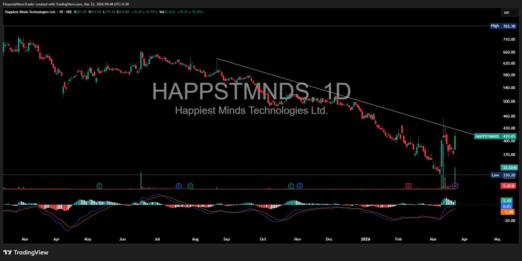Click the 32.02M volume tag
This screenshot has width=522, height=261.
509,167
